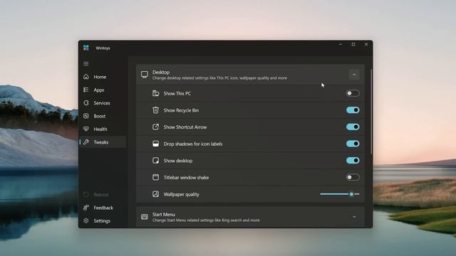Click the Start Menu section title
The image size is (456, 256).
[164, 214]
